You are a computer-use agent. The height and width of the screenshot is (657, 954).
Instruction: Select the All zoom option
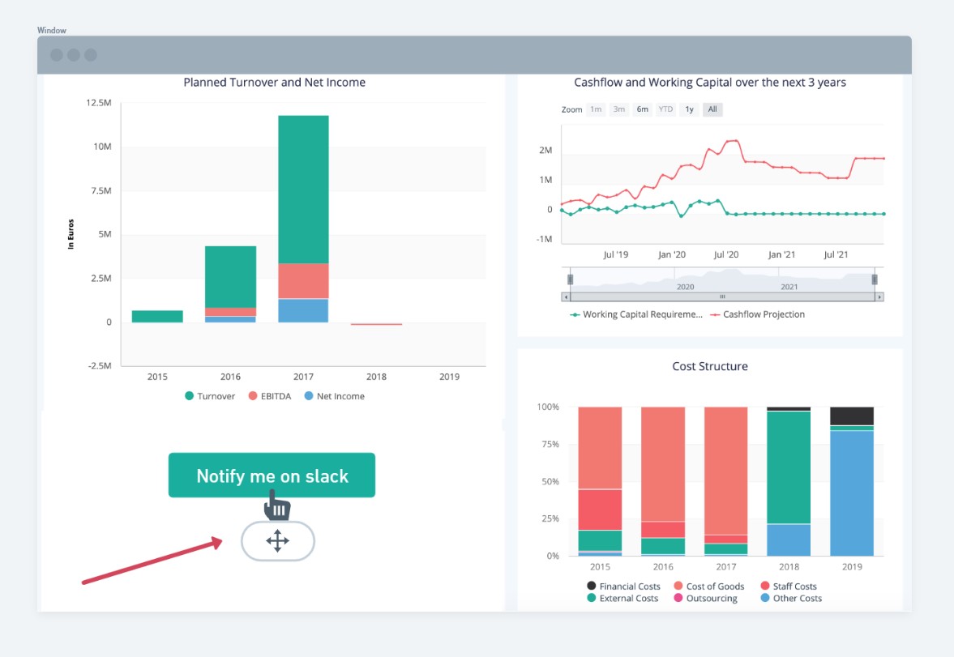coord(712,109)
